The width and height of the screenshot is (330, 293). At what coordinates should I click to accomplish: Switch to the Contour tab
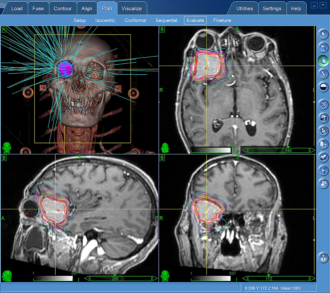tap(63, 9)
